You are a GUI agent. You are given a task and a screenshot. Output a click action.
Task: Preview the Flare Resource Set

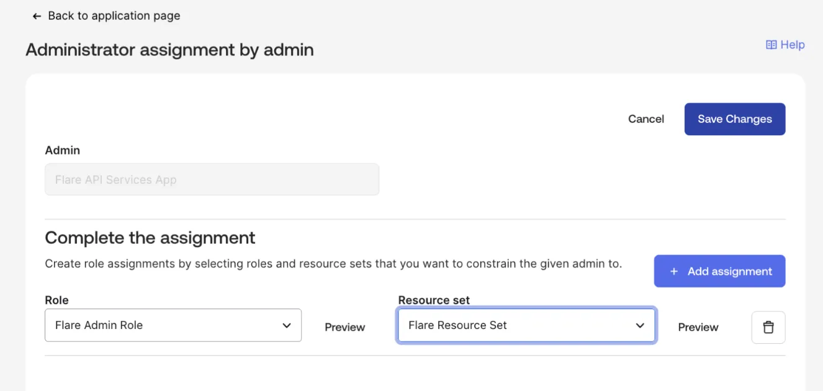click(698, 327)
